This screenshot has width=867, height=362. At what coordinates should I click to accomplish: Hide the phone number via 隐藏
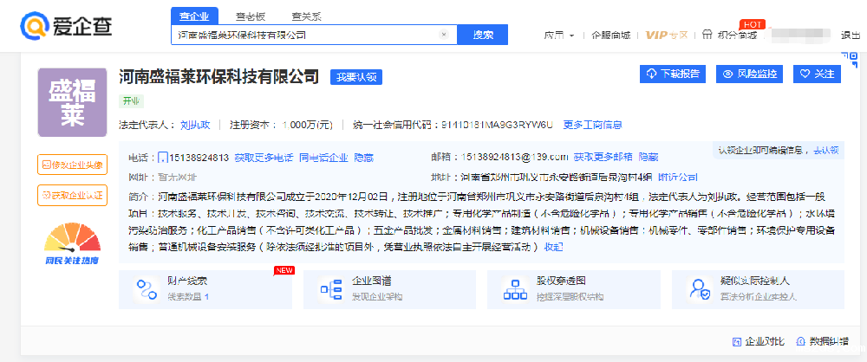364,158
